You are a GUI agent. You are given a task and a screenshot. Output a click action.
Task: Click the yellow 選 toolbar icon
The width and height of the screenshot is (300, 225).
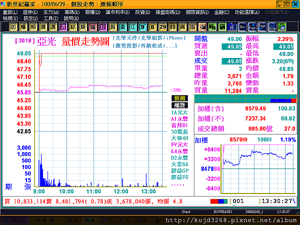pos(53,27)
